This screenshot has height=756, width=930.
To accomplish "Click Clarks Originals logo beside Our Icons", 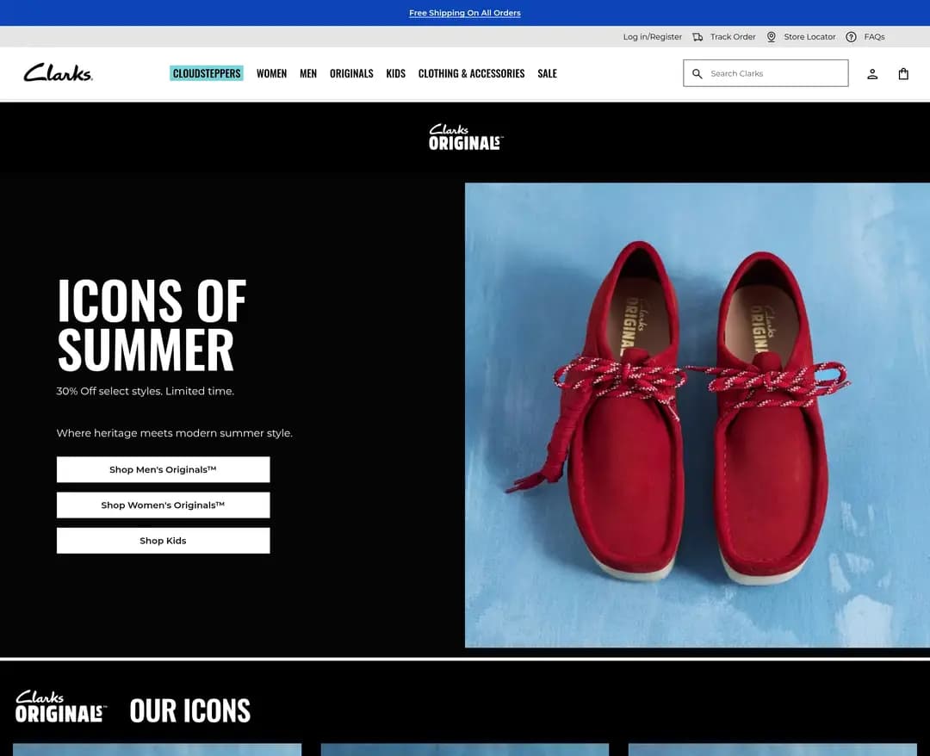I will coord(60,706).
